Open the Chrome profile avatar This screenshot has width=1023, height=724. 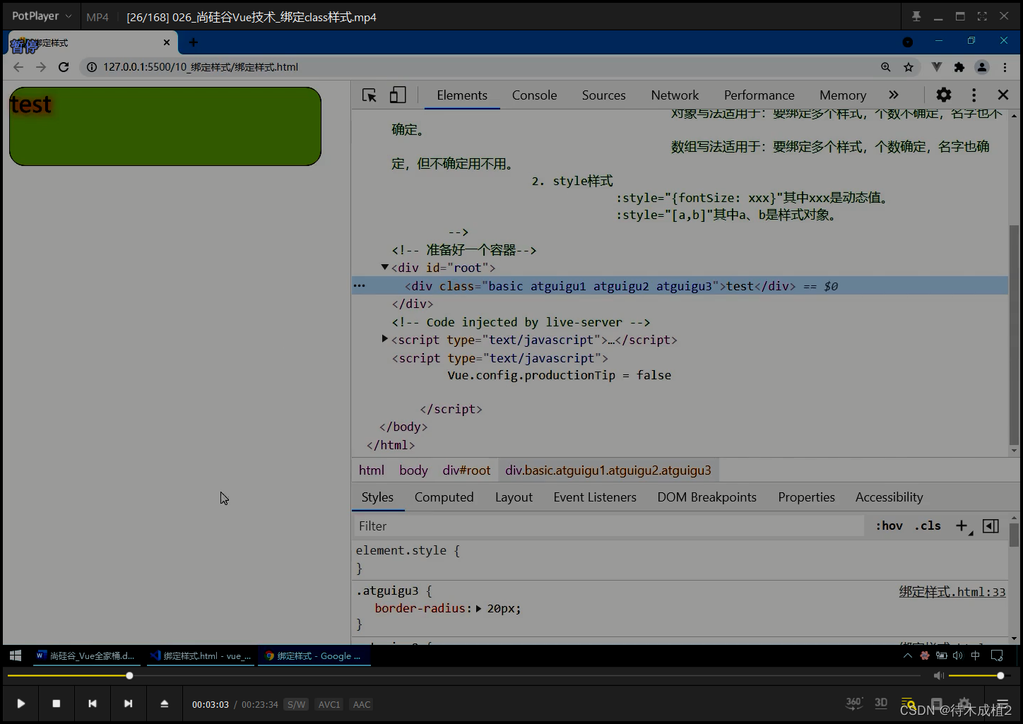pos(982,67)
